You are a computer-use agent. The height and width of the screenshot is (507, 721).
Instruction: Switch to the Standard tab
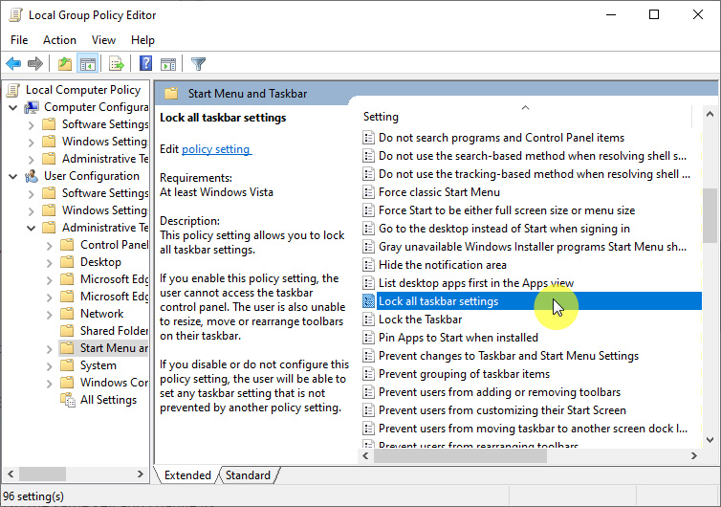tap(248, 475)
